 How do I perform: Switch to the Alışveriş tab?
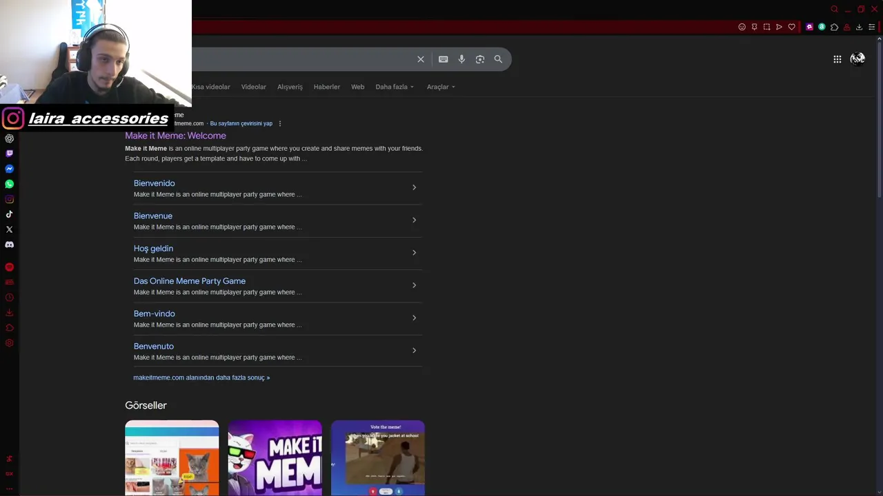[x=290, y=87]
